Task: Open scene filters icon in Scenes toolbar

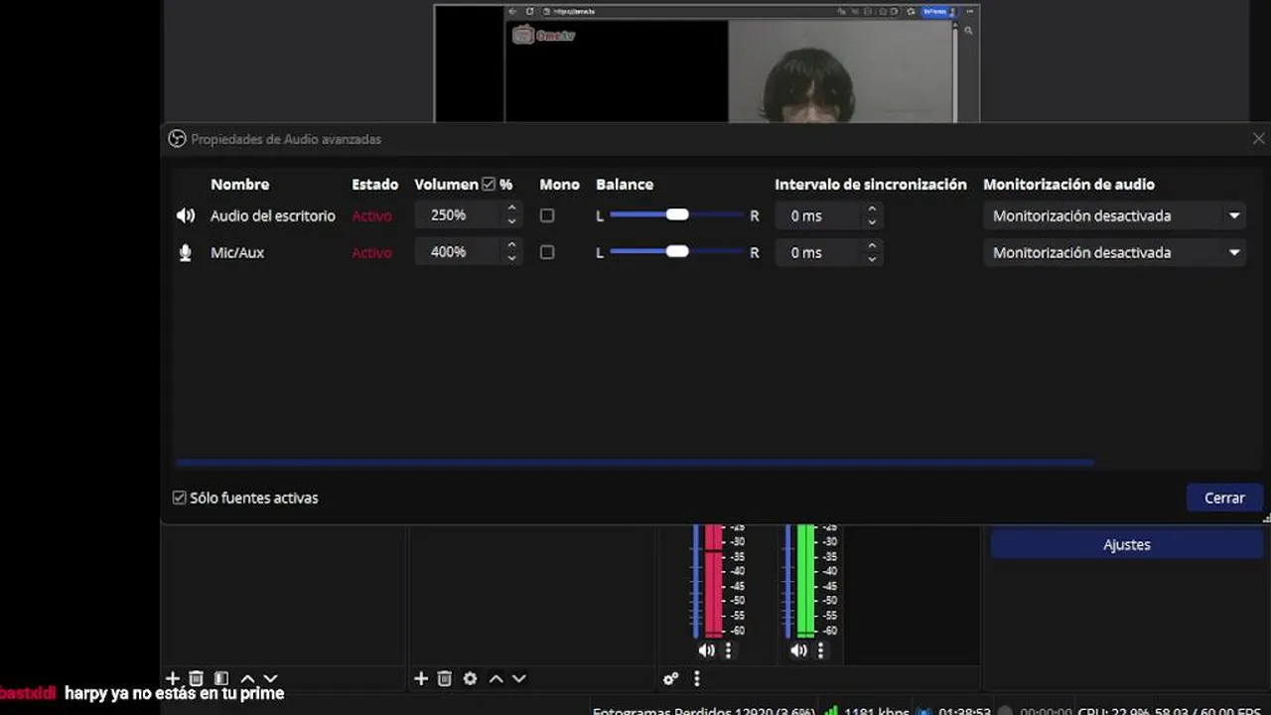Action: (x=221, y=678)
